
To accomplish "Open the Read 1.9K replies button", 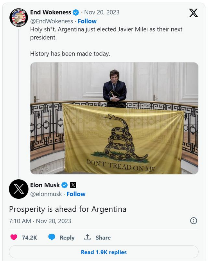I will click(104, 252).
